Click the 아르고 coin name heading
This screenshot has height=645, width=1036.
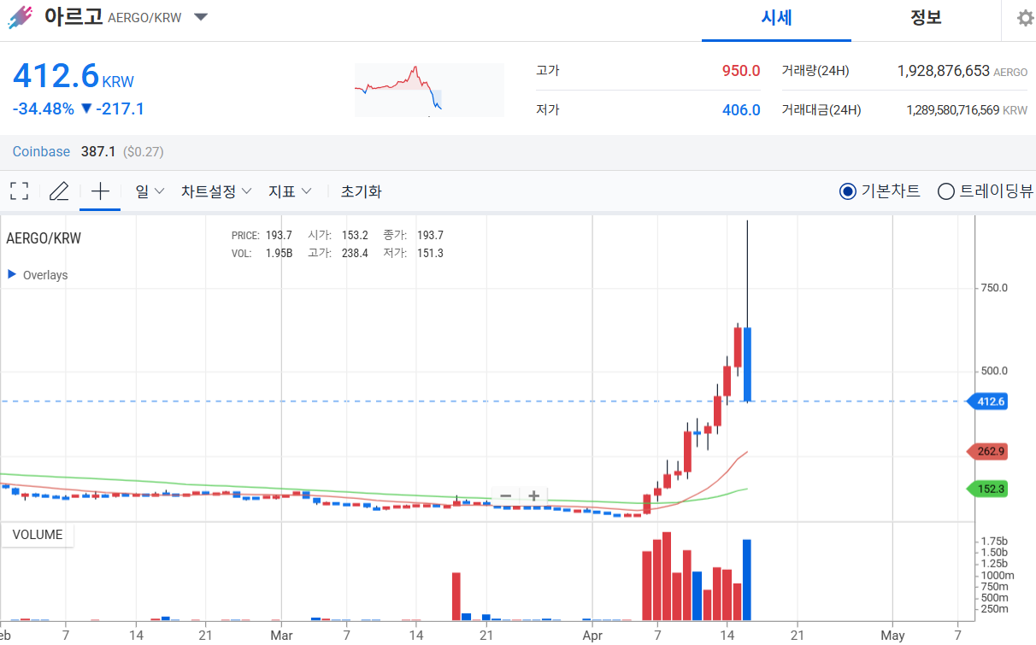(x=73, y=16)
